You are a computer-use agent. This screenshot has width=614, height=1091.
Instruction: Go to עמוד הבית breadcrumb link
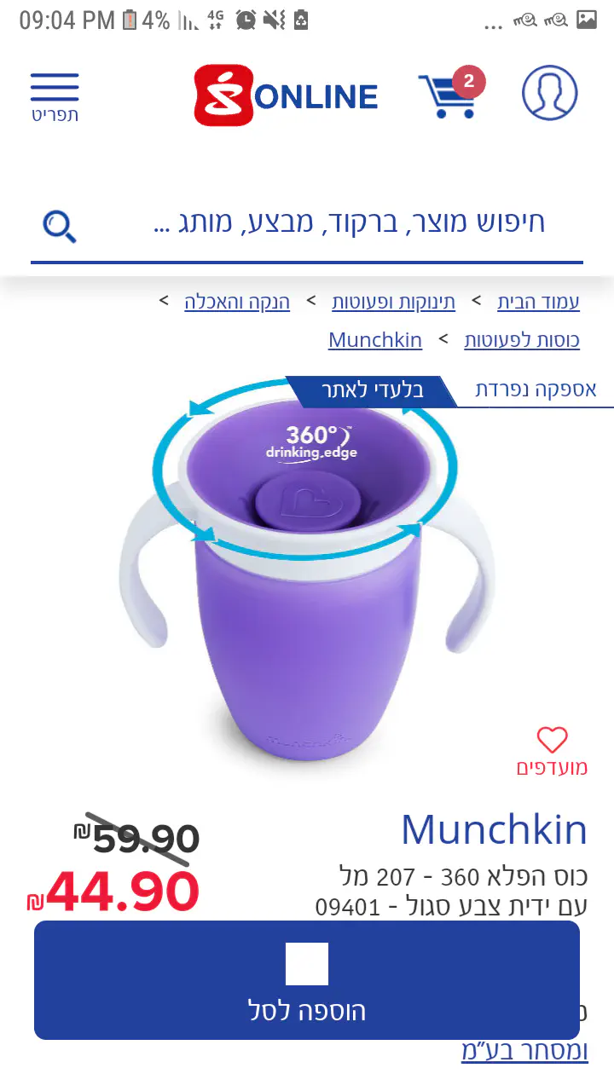pos(538,302)
